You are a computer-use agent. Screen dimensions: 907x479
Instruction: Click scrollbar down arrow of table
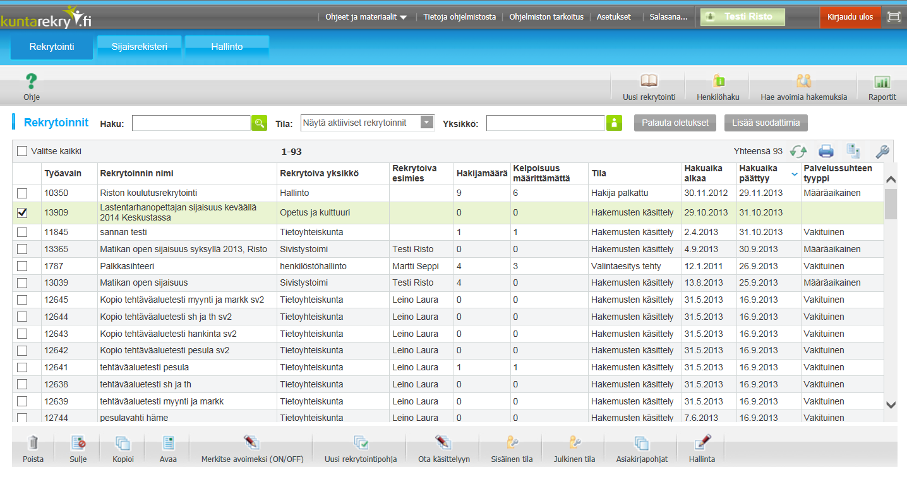(891, 404)
